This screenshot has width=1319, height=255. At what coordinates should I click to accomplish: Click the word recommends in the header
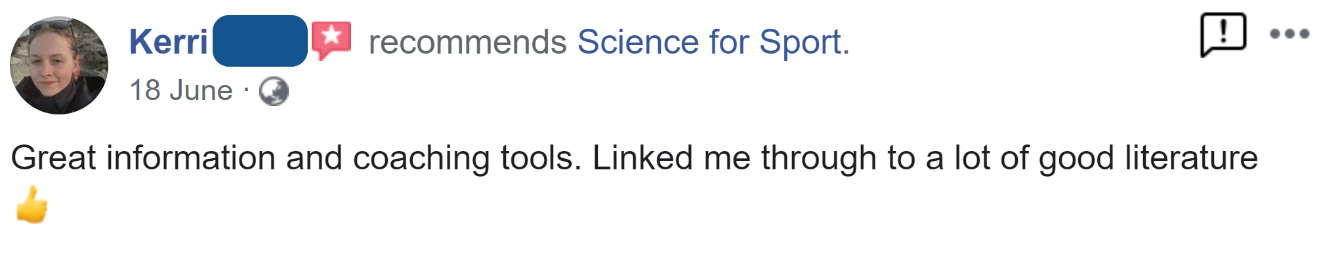pos(467,42)
